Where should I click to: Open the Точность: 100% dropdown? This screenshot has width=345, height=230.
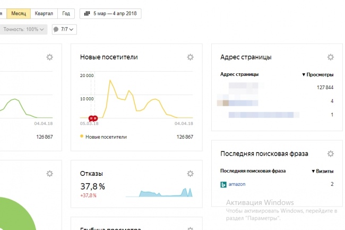coord(23,29)
